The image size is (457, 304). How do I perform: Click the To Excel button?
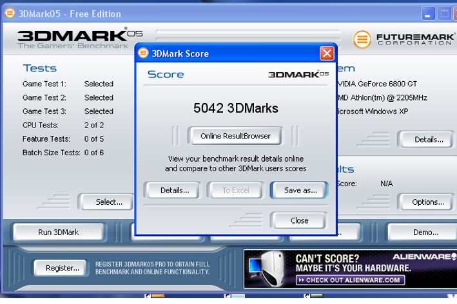(235, 191)
